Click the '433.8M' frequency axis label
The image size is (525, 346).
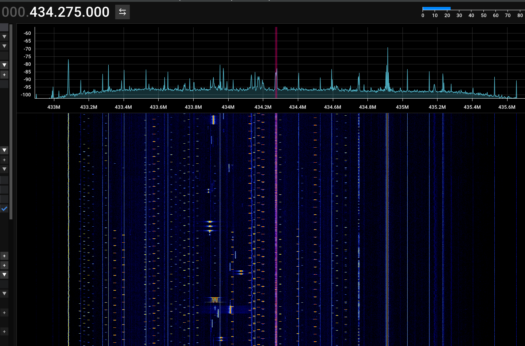pyautogui.click(x=193, y=107)
